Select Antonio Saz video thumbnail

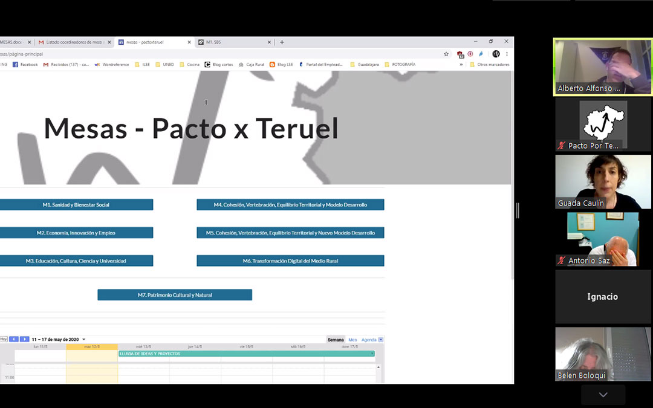(x=603, y=239)
